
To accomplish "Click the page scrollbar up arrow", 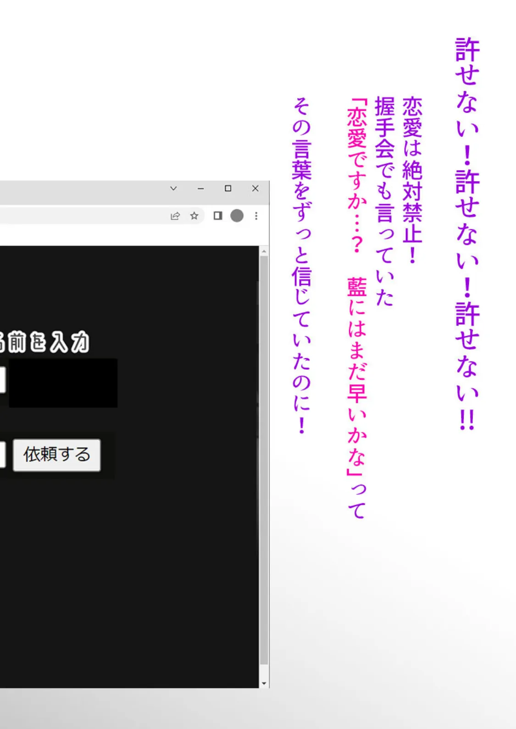I will (264, 251).
